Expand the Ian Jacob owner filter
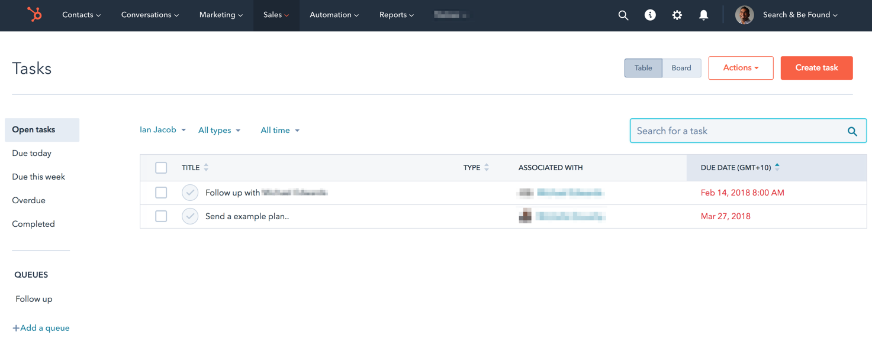Image resolution: width=872 pixels, height=345 pixels. coord(163,130)
